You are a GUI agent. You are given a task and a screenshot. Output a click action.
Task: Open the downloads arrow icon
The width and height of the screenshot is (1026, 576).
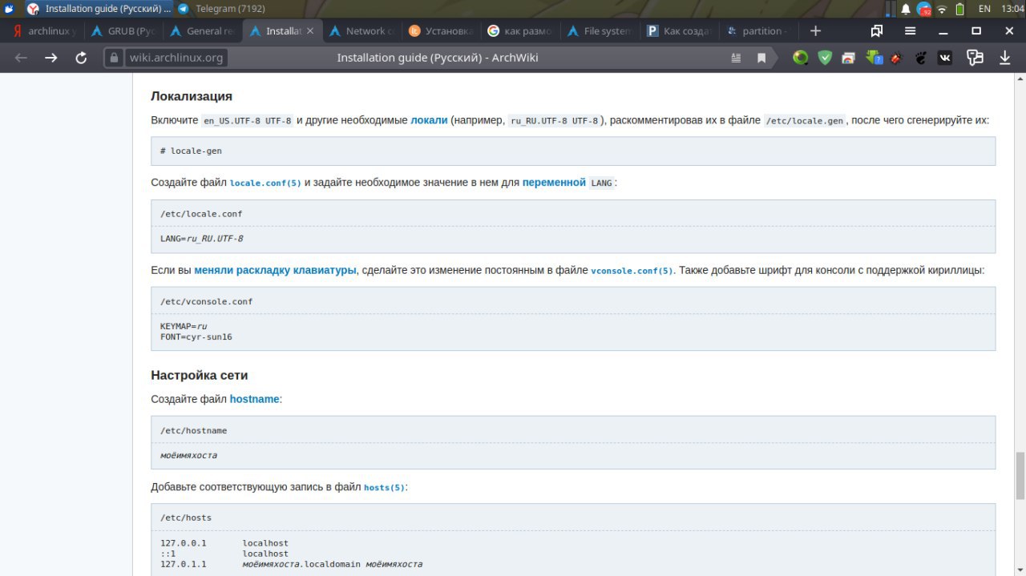pyautogui.click(x=1004, y=58)
